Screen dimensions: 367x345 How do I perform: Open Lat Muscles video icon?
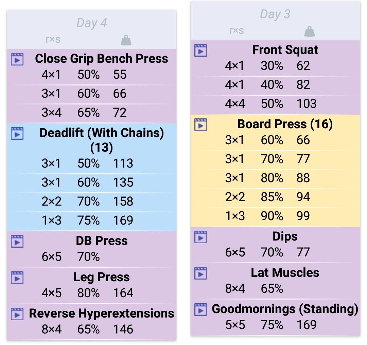[200, 273]
